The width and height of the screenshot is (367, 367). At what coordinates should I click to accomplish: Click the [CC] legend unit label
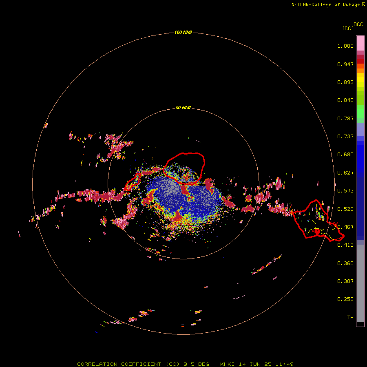coord(348,28)
